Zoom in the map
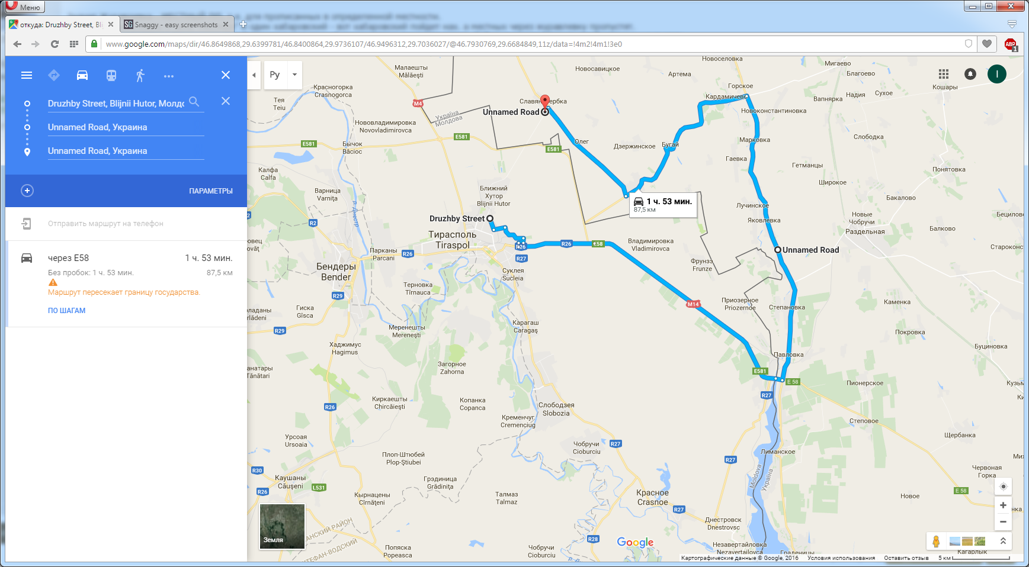This screenshot has width=1029, height=567. coord(1003,505)
